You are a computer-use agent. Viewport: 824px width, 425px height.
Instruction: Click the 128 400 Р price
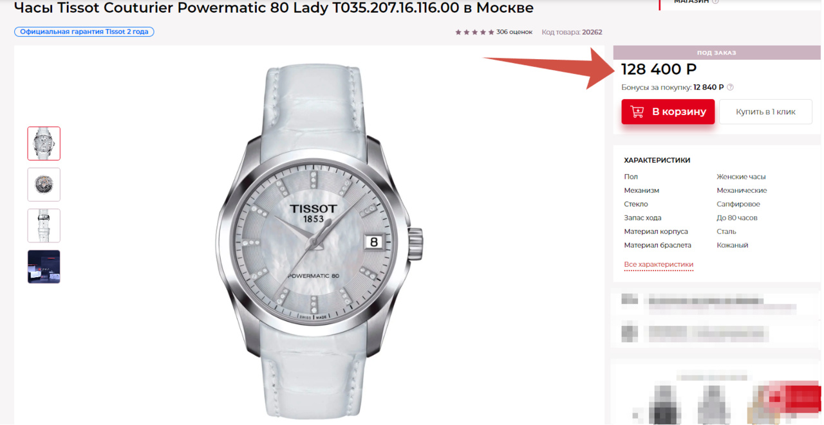tap(659, 69)
